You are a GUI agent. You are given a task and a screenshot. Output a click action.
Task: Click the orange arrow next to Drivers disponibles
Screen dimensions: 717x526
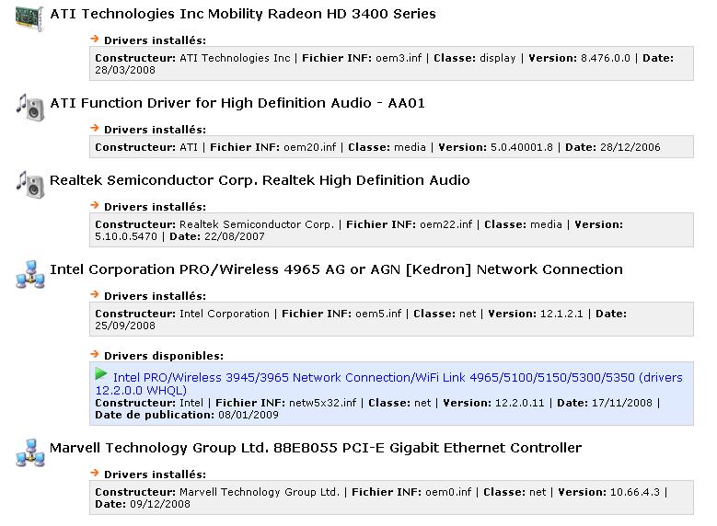[x=95, y=354]
